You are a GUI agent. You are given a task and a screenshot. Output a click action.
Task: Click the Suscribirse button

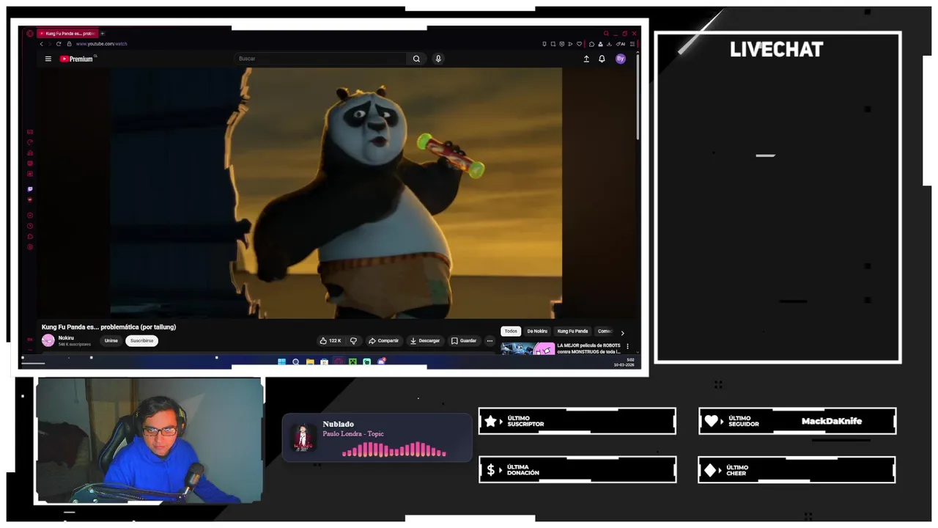coord(142,341)
